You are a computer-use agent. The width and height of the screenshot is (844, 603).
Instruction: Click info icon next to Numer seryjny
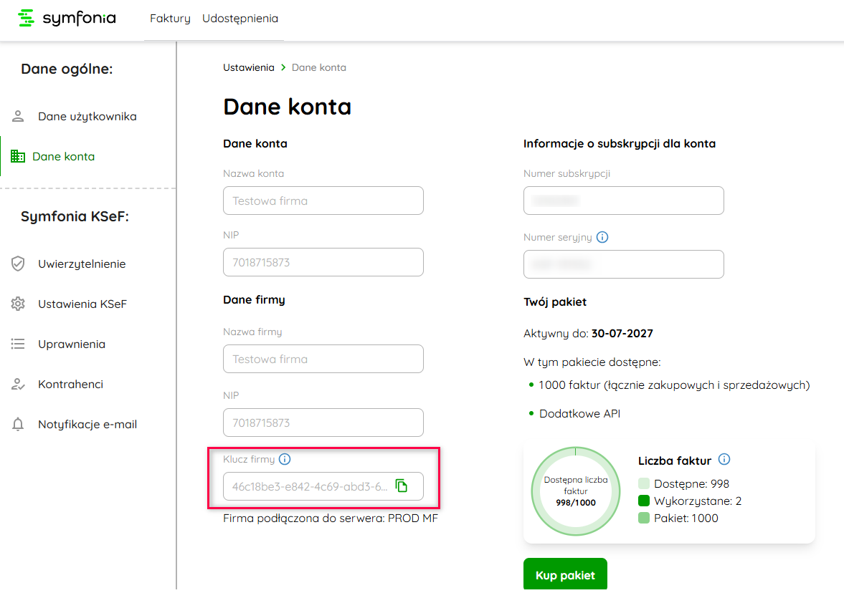coord(602,237)
